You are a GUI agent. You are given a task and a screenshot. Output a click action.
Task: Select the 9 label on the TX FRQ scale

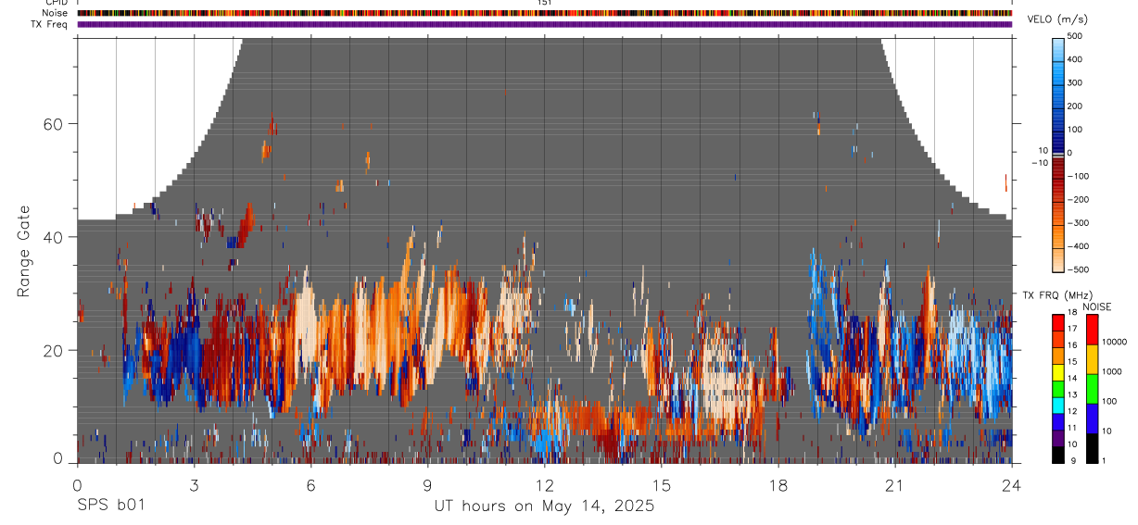[x=1075, y=460]
